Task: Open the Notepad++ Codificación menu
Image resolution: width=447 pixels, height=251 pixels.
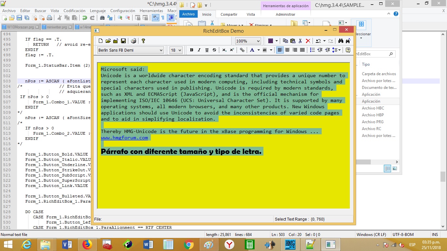Action: point(74,11)
